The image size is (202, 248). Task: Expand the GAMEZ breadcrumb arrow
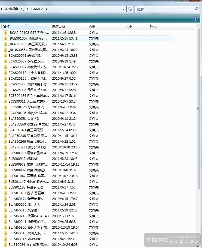point(46,9)
